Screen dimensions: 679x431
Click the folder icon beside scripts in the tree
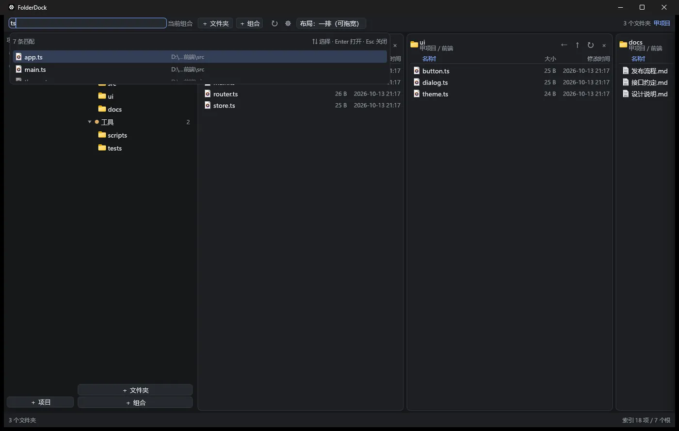click(x=102, y=135)
